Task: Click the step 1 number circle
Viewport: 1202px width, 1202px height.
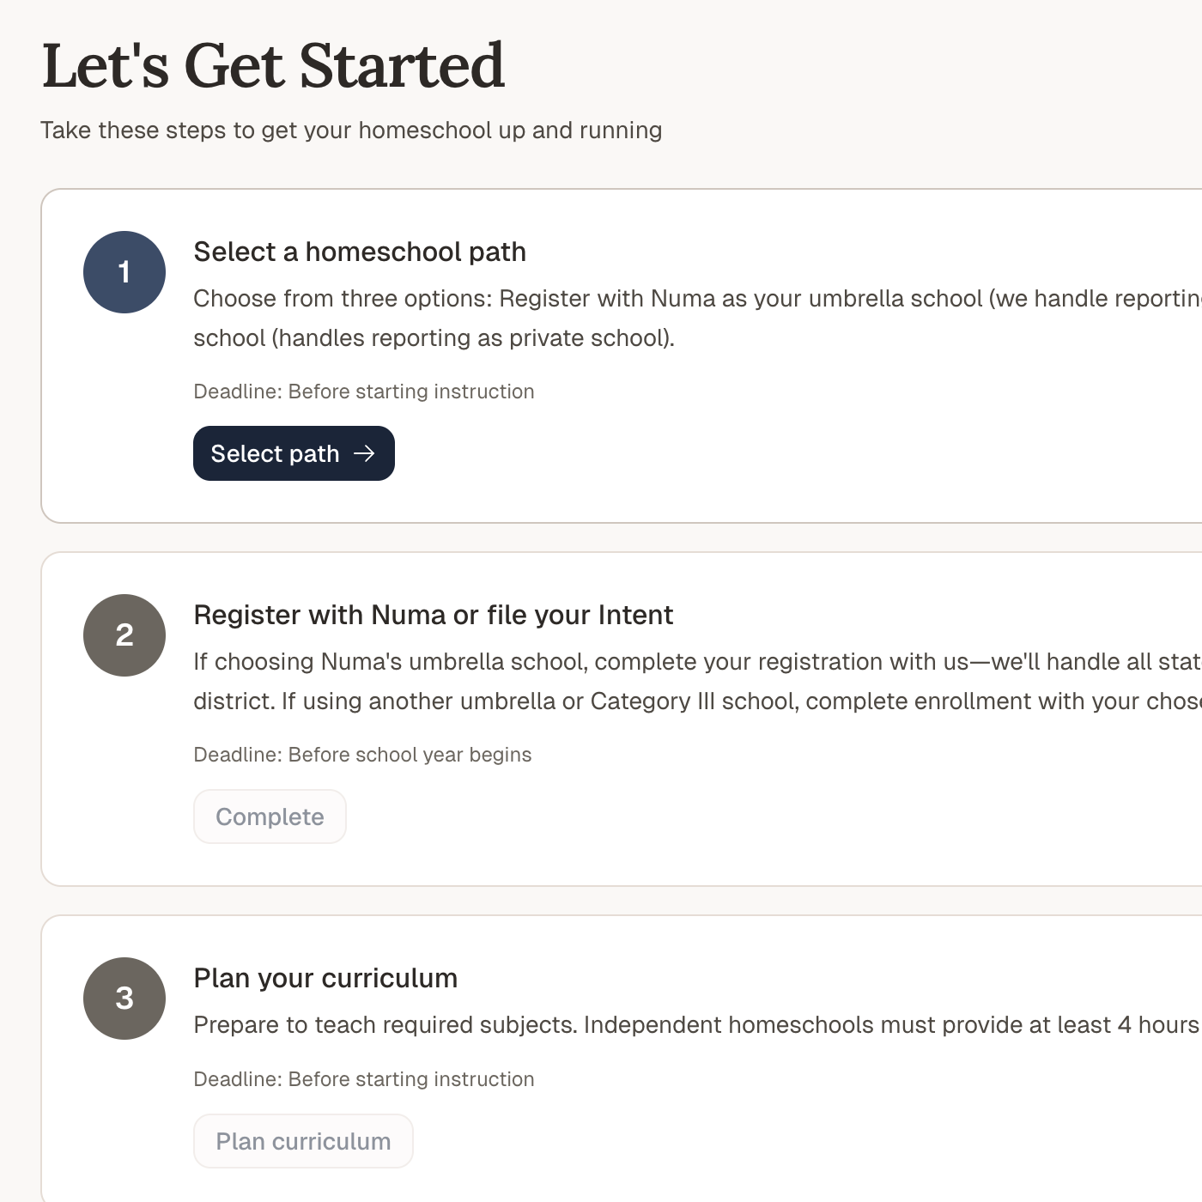Action: click(x=124, y=272)
